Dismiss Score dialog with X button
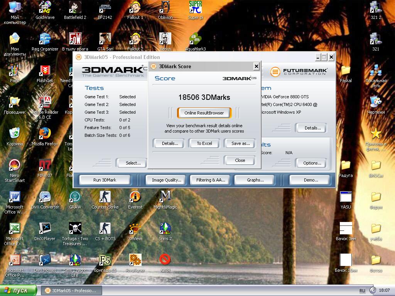This screenshot has height=296, width=395. 257,66
